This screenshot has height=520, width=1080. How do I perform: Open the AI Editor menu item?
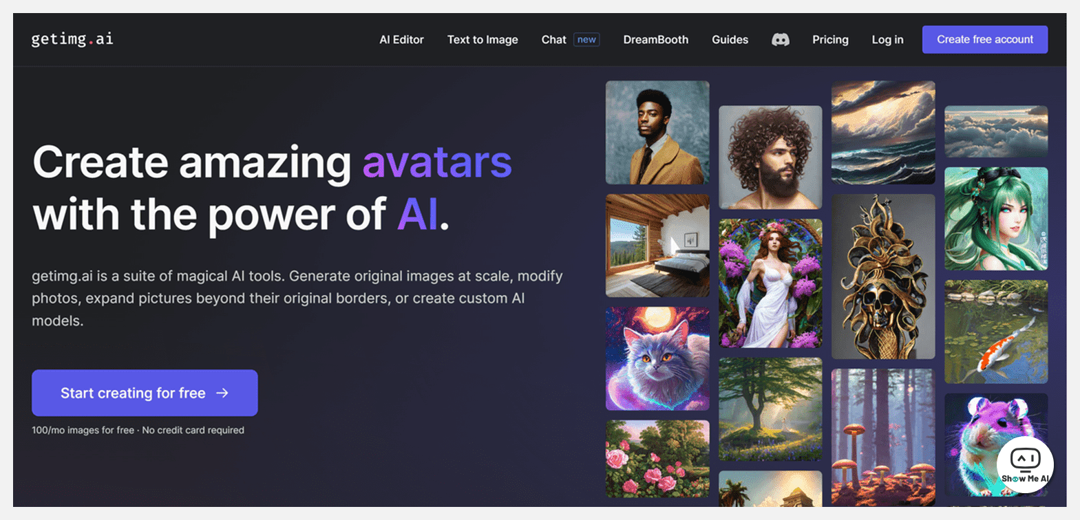click(x=401, y=40)
